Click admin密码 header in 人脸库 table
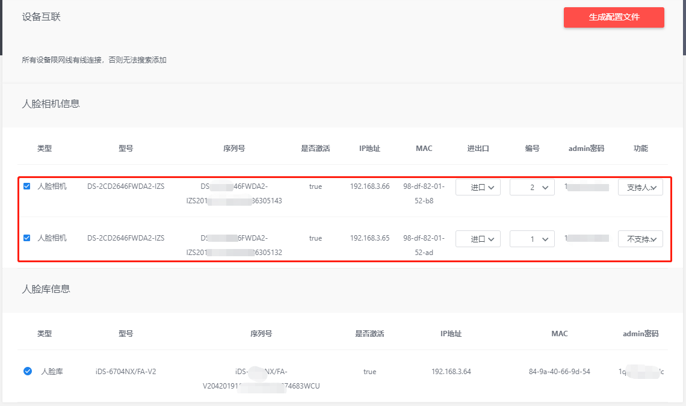The height and width of the screenshot is (406, 686). pos(640,333)
